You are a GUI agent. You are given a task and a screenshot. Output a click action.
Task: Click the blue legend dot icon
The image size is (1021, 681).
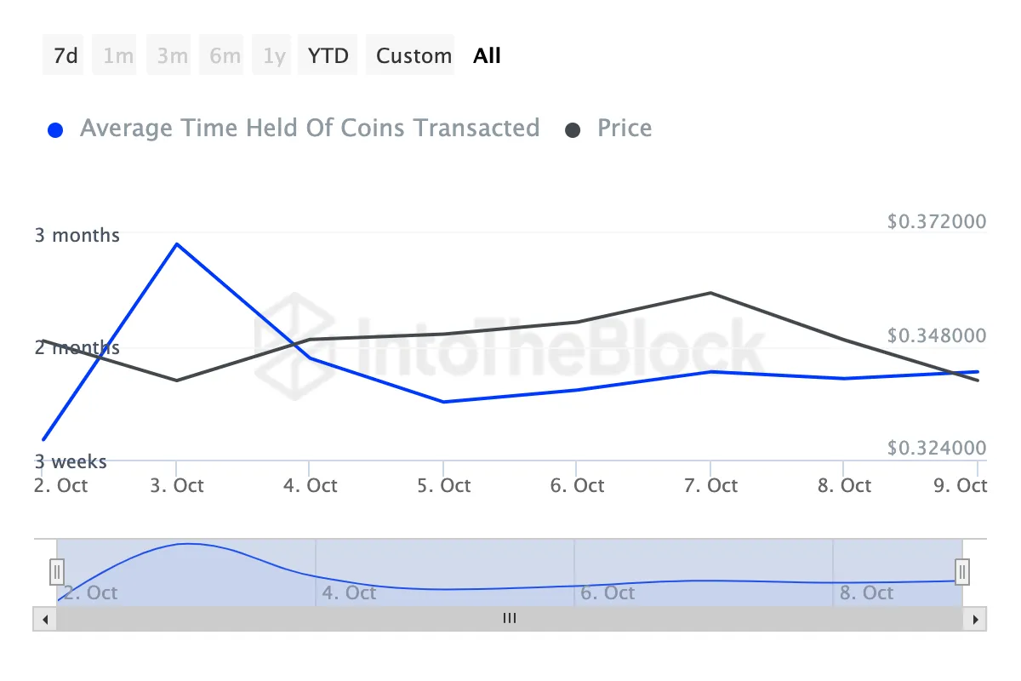55,128
